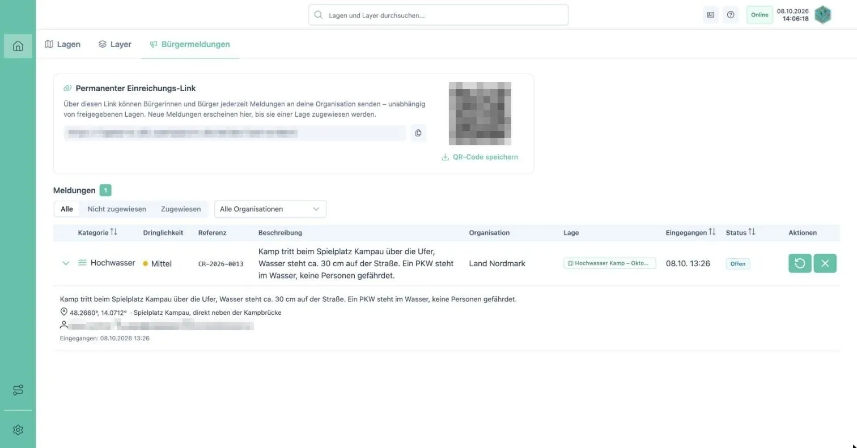Click the Beschreibung column header
This screenshot has height=448, width=857.
pos(280,232)
